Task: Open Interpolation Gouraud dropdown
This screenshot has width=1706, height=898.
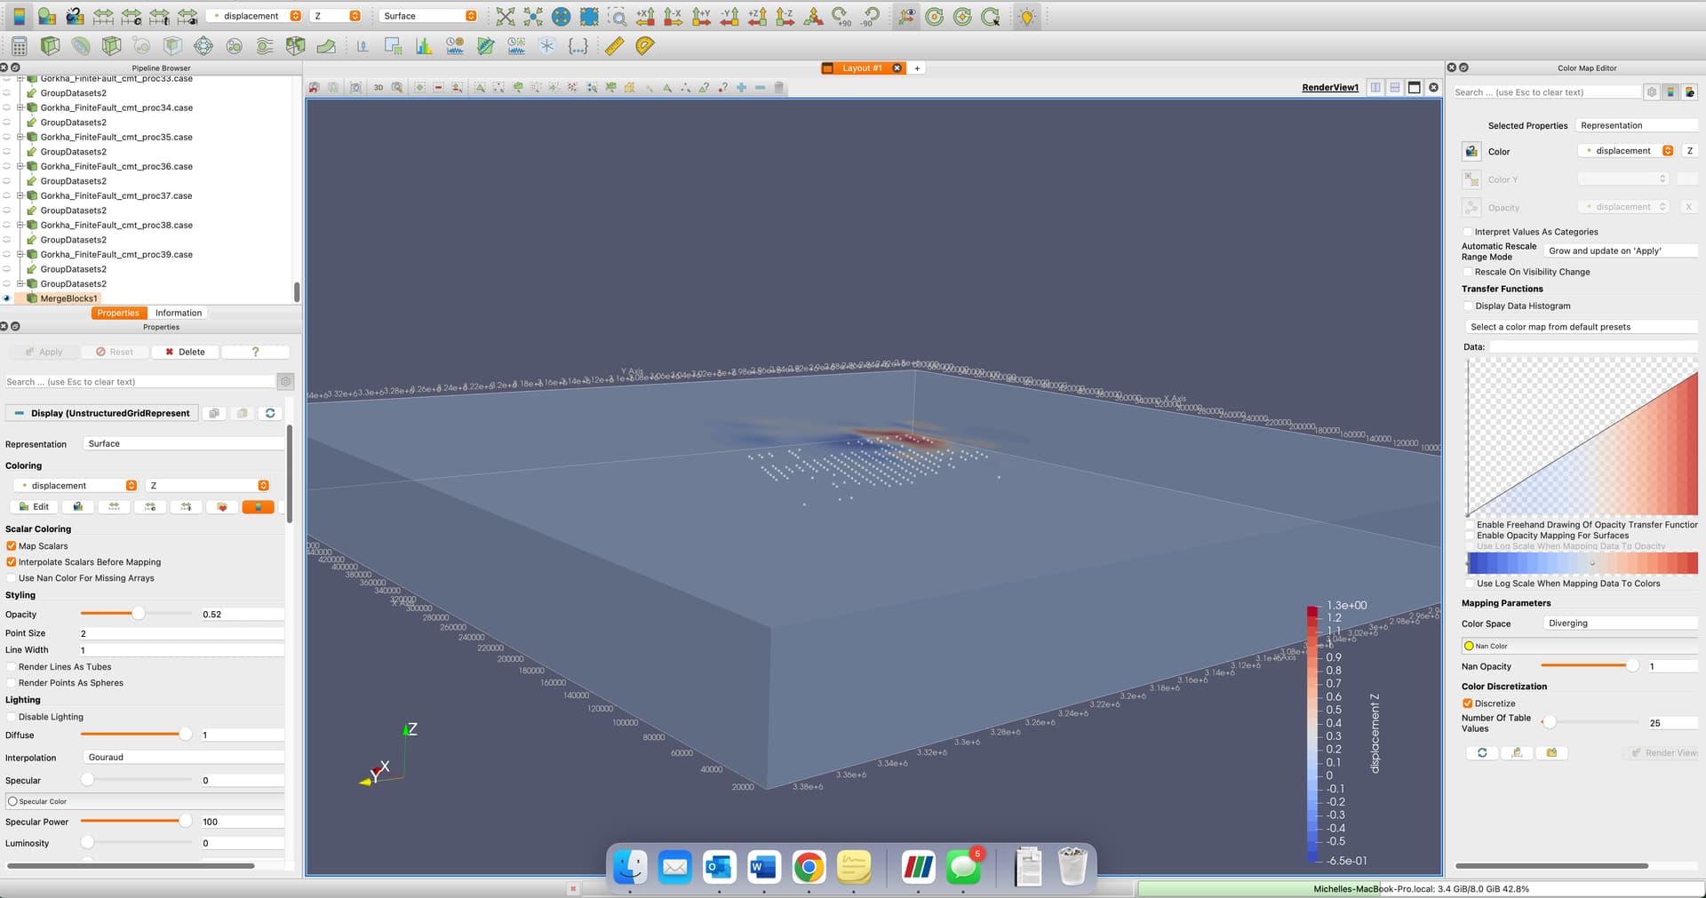Action: (183, 758)
